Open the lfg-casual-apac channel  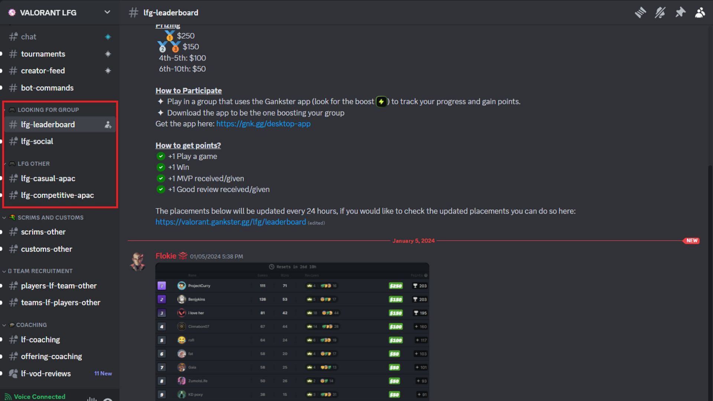pos(48,179)
